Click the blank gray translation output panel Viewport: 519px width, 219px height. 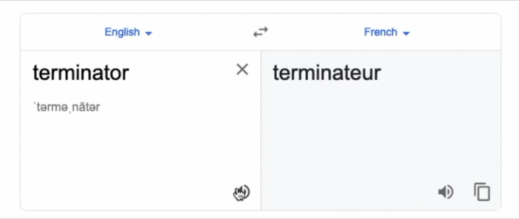[x=381, y=134]
